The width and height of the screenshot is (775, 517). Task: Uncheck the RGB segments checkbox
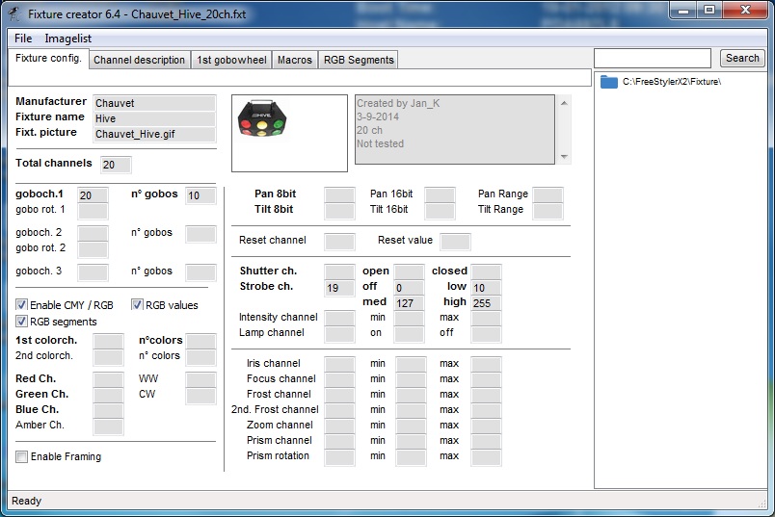[x=22, y=322]
